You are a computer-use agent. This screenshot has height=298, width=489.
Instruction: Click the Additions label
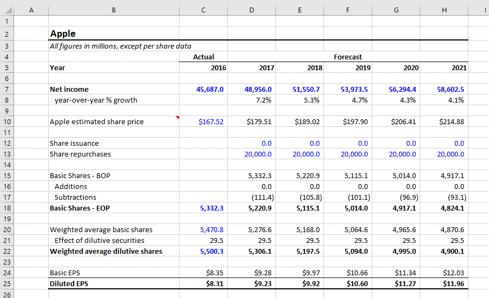tap(71, 187)
